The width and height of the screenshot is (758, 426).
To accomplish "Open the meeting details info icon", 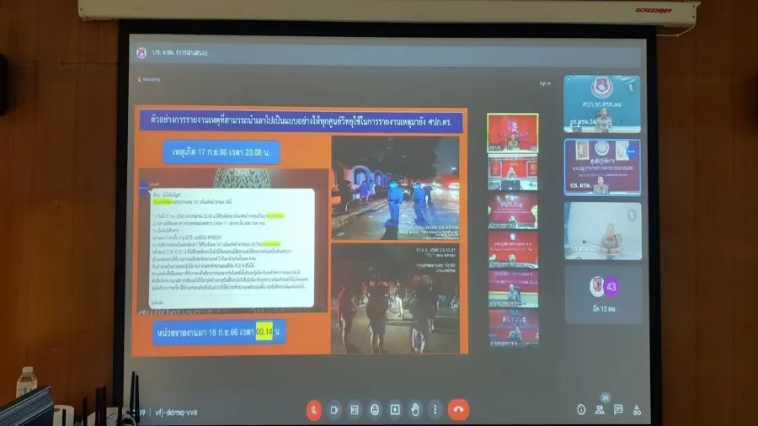I will (x=581, y=410).
